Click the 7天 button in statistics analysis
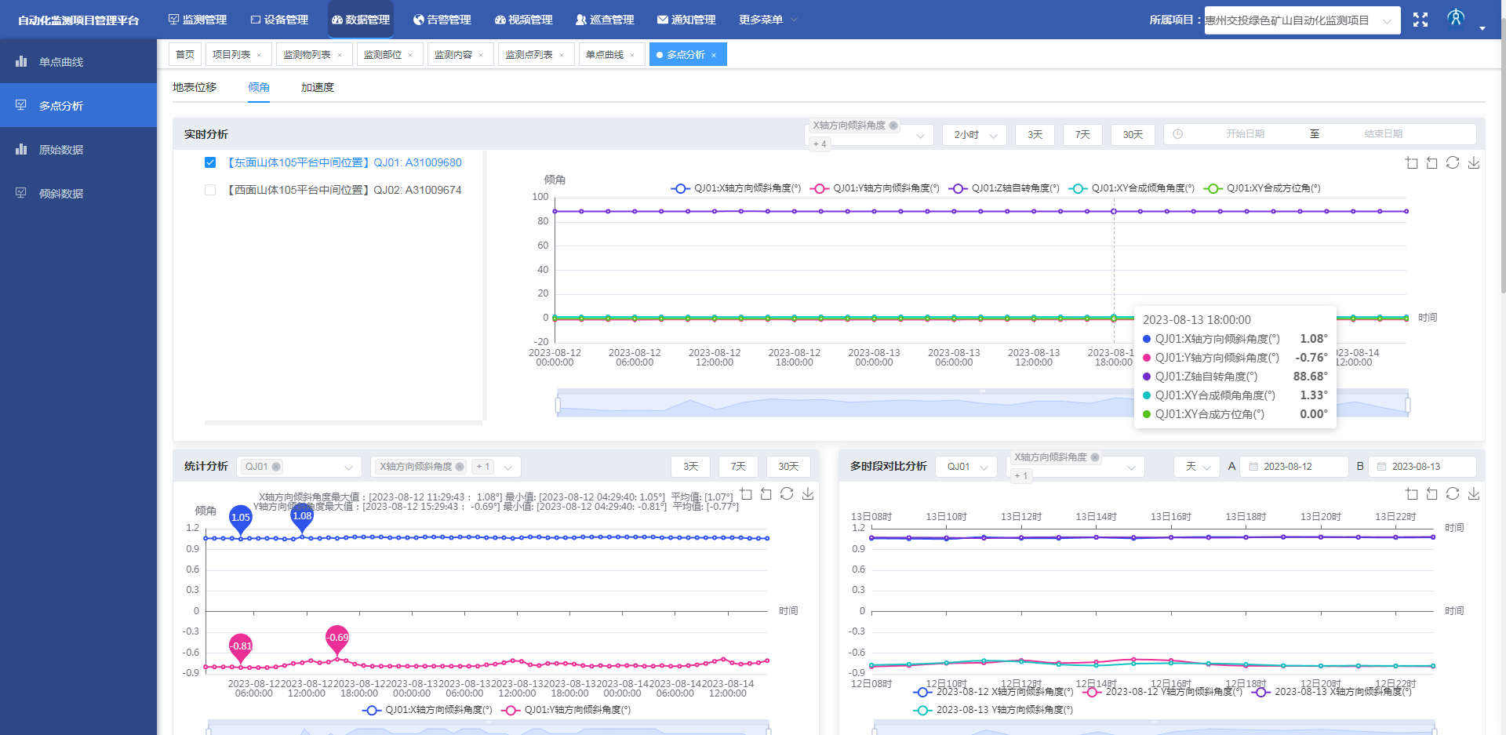This screenshot has height=735, width=1506. click(738, 467)
